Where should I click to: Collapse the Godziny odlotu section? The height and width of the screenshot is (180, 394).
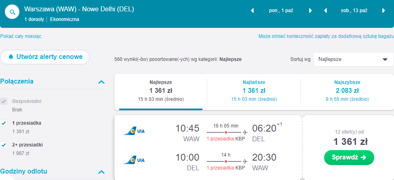click(101, 172)
